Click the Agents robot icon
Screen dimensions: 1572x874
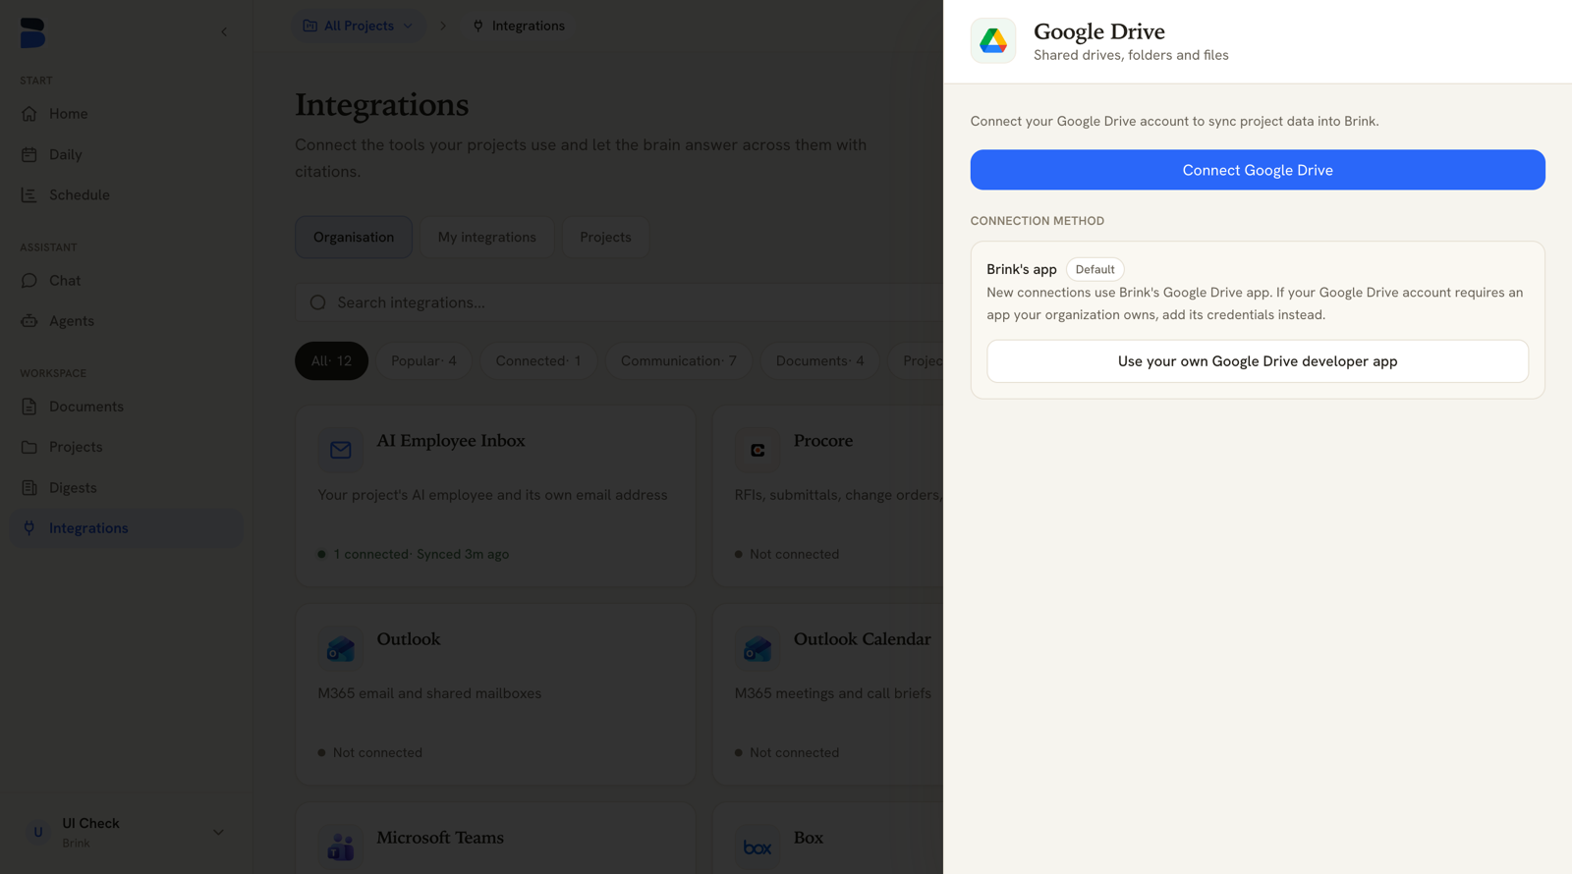pyautogui.click(x=29, y=321)
